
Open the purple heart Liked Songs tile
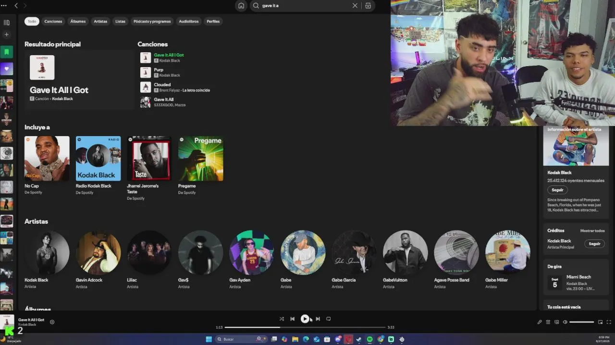tap(7, 69)
